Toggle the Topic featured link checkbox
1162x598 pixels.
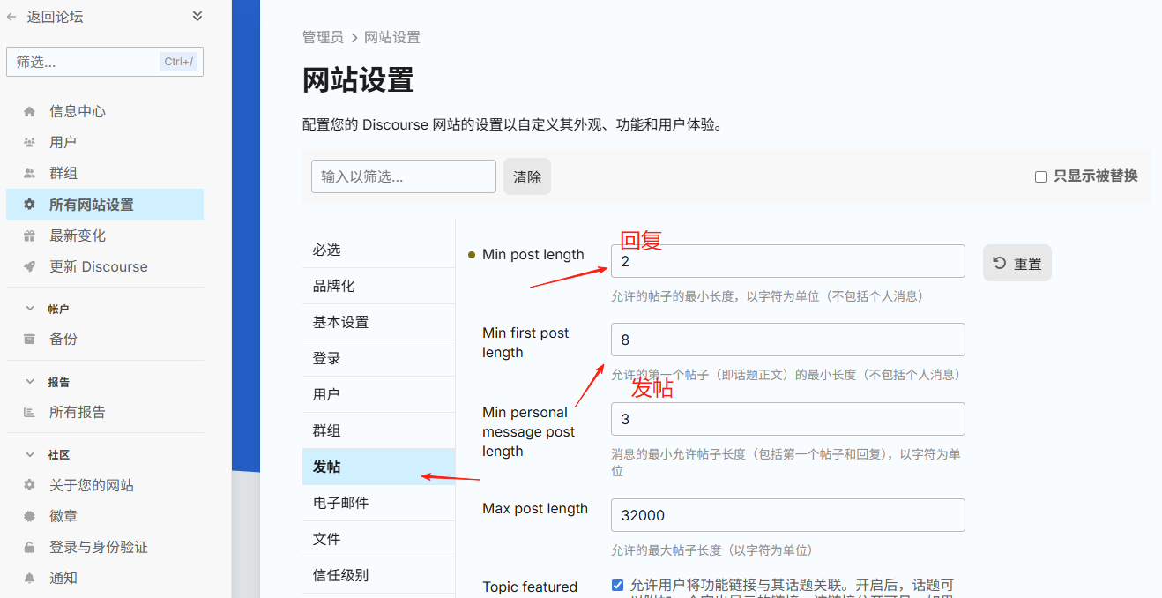pos(617,585)
